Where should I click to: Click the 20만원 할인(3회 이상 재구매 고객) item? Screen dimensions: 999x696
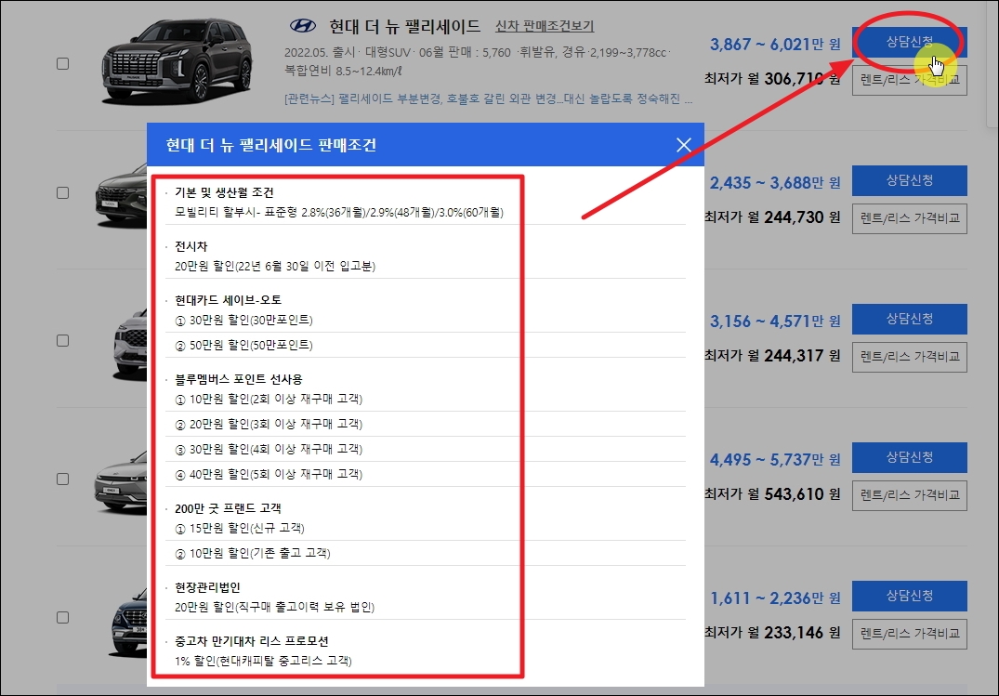pyautogui.click(x=269, y=425)
